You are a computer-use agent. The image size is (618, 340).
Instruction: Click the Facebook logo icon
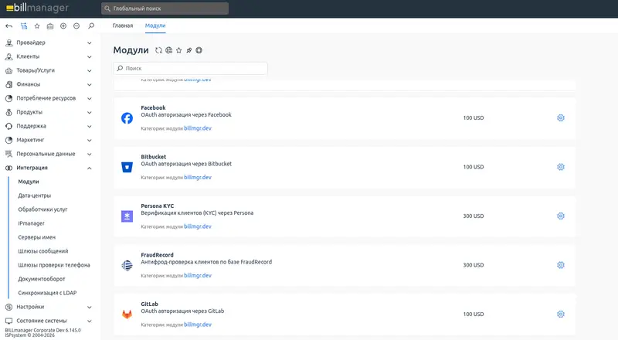(x=127, y=118)
